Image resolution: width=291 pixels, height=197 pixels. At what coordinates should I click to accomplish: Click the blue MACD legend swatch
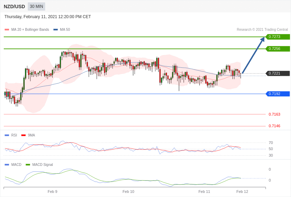(x=7, y=165)
